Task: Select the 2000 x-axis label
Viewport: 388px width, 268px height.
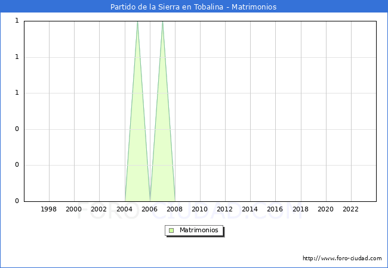Action: (74, 209)
